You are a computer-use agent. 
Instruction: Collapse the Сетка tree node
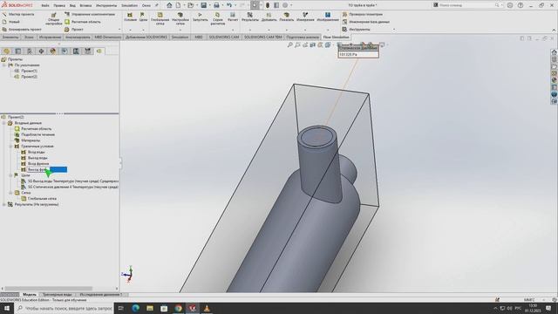click(10, 193)
